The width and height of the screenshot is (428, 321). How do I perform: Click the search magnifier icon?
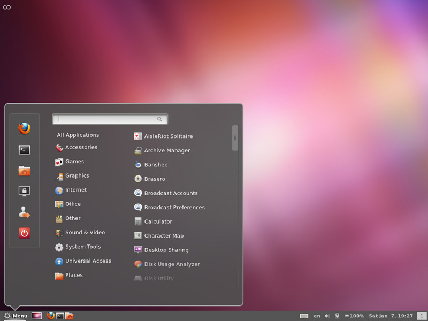(159, 119)
